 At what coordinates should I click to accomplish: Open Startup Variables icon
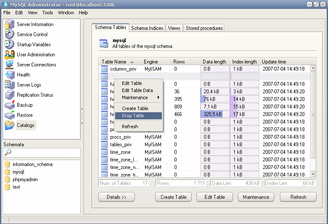tap(9, 44)
